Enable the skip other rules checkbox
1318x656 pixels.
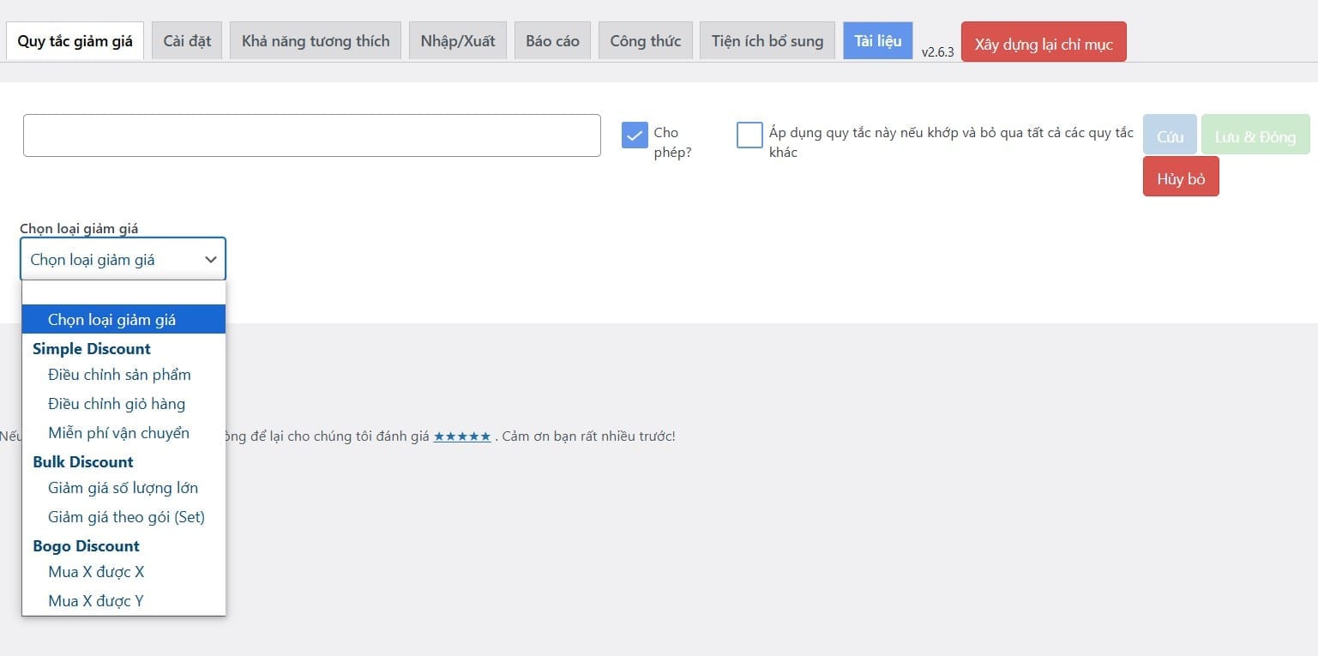[x=749, y=135]
